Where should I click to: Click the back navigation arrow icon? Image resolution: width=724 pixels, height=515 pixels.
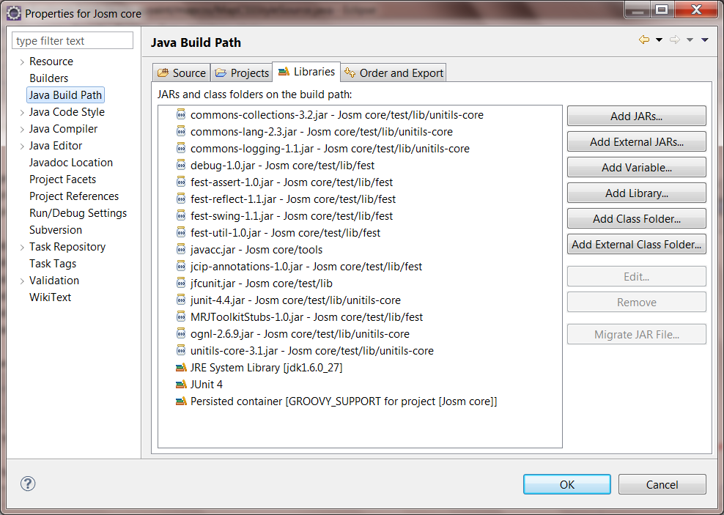coord(644,40)
